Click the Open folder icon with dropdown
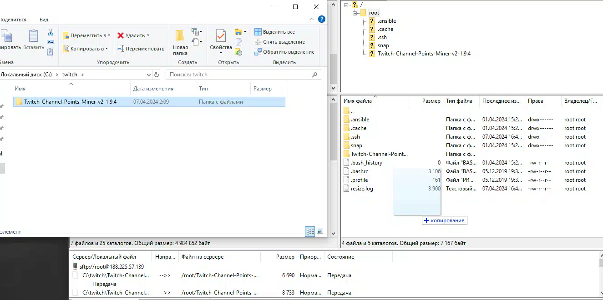This screenshot has width=603, height=300. [x=240, y=32]
